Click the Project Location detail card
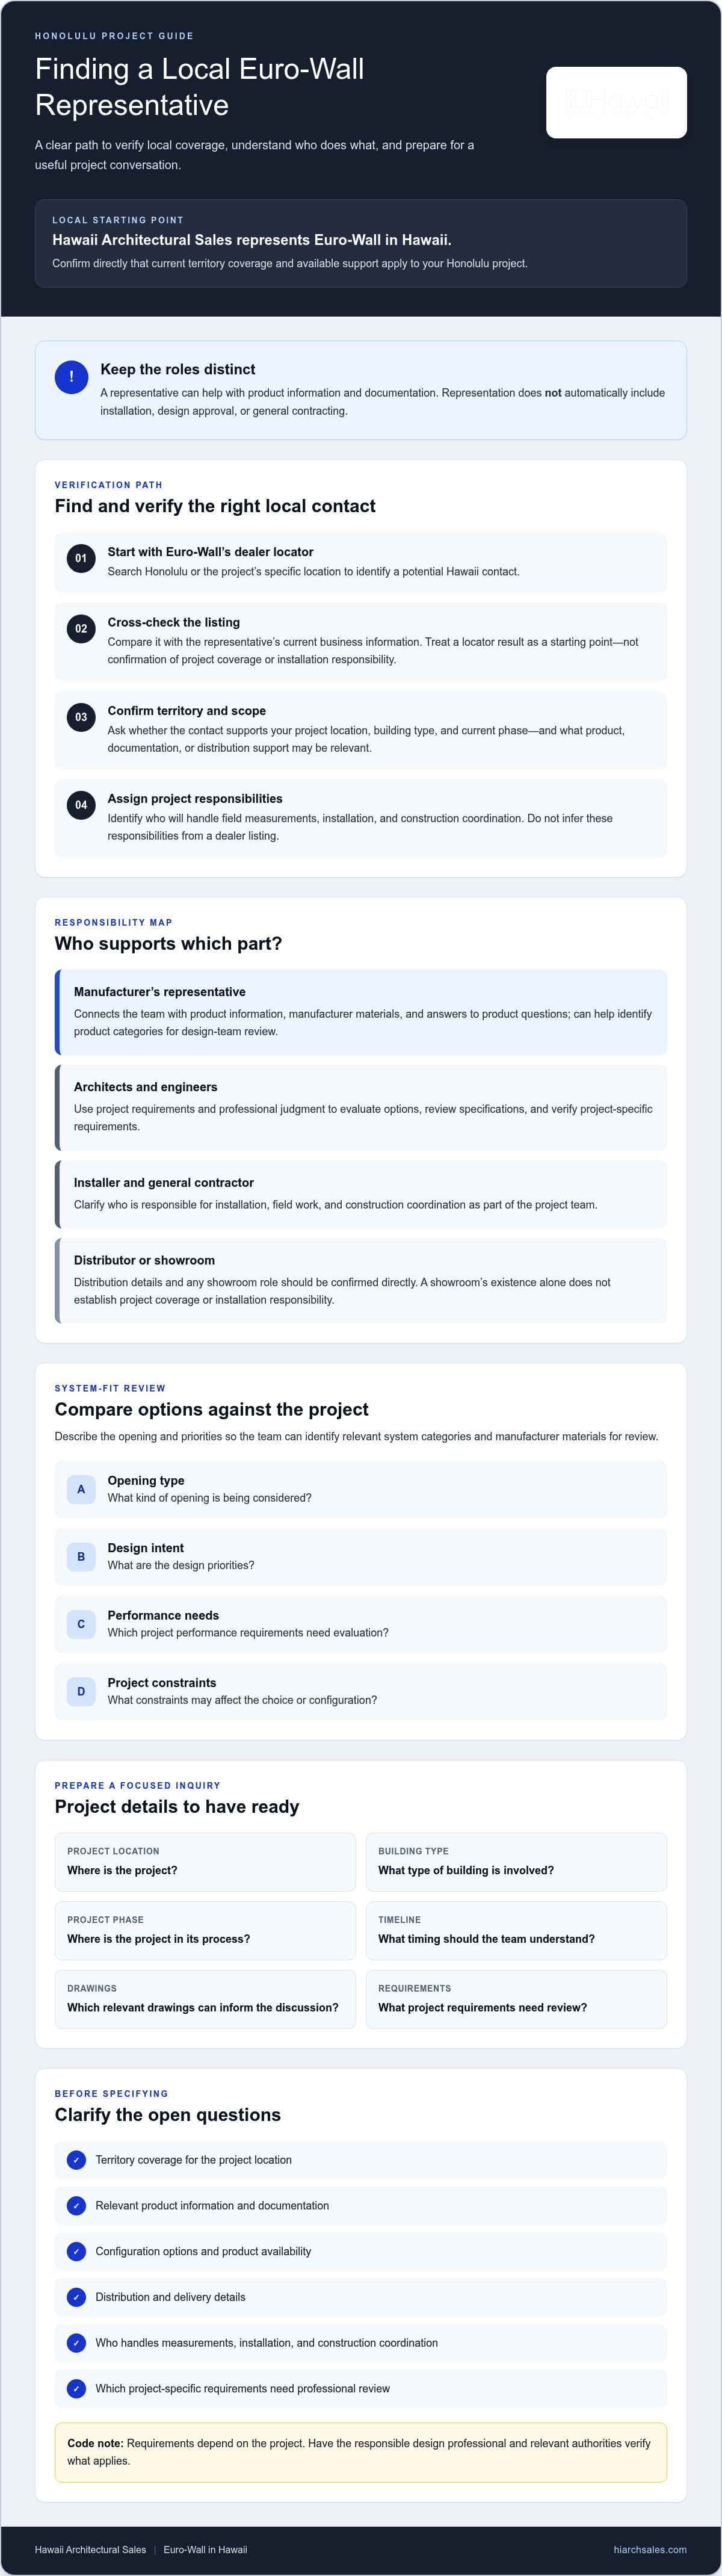Screen dimensions: 722x2576 pos(205,1861)
